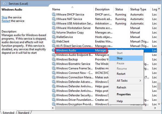162x114 pixels.
Task: Sort by the Startup Type column header
Action: (140, 9)
